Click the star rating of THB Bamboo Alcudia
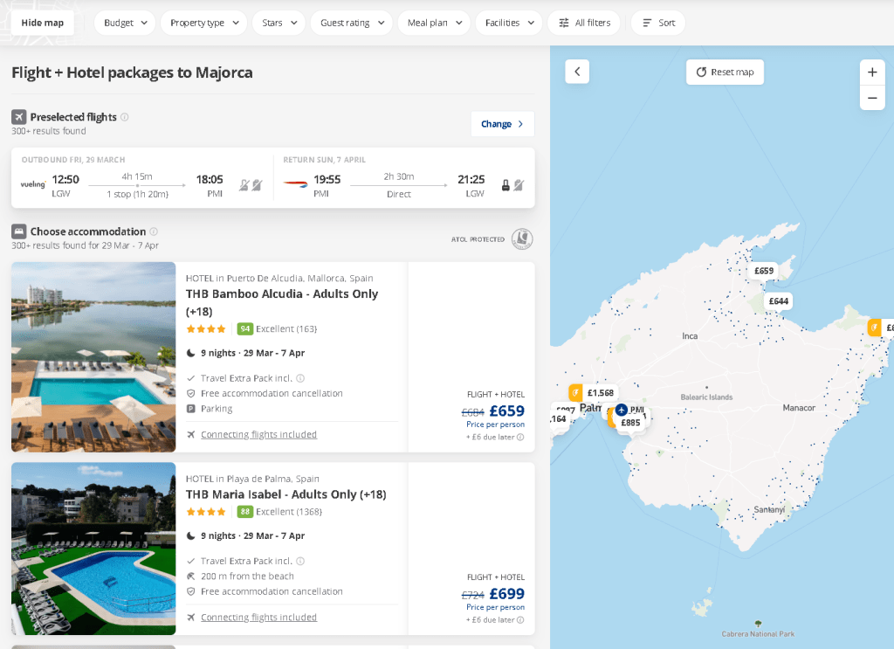 [x=206, y=329]
